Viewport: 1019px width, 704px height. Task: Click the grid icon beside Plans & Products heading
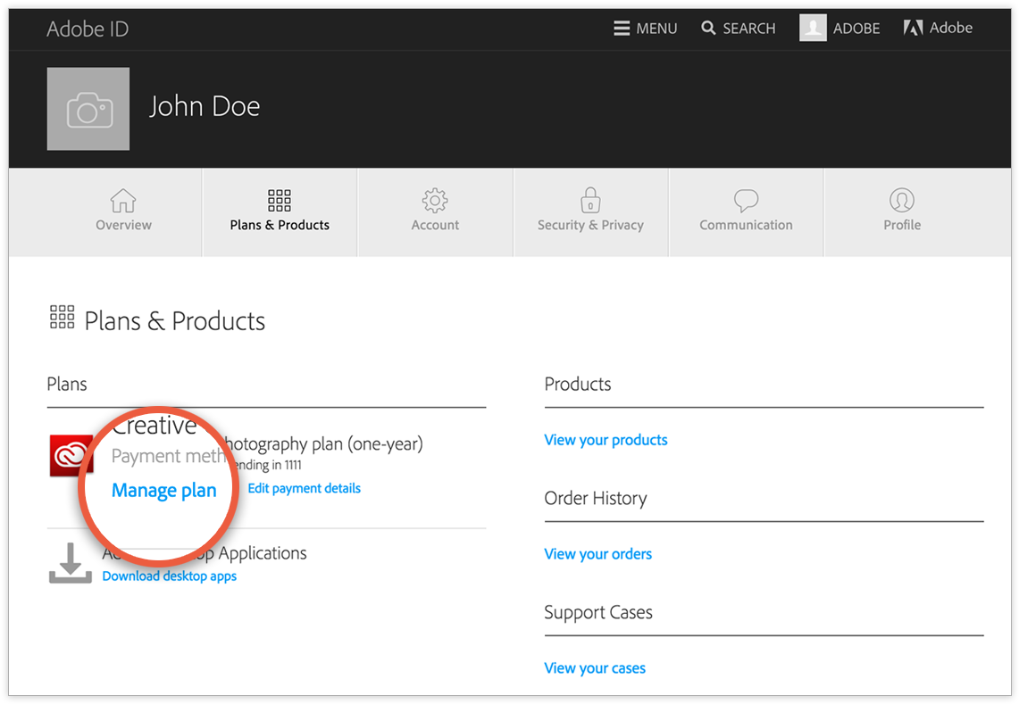(63, 317)
